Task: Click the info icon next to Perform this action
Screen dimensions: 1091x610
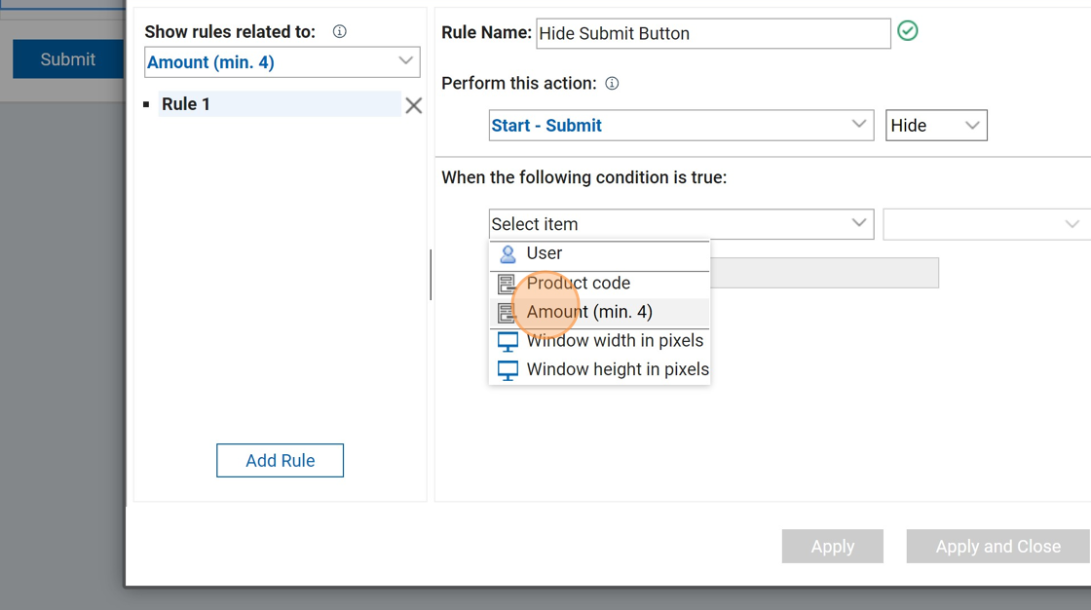Action: (612, 83)
